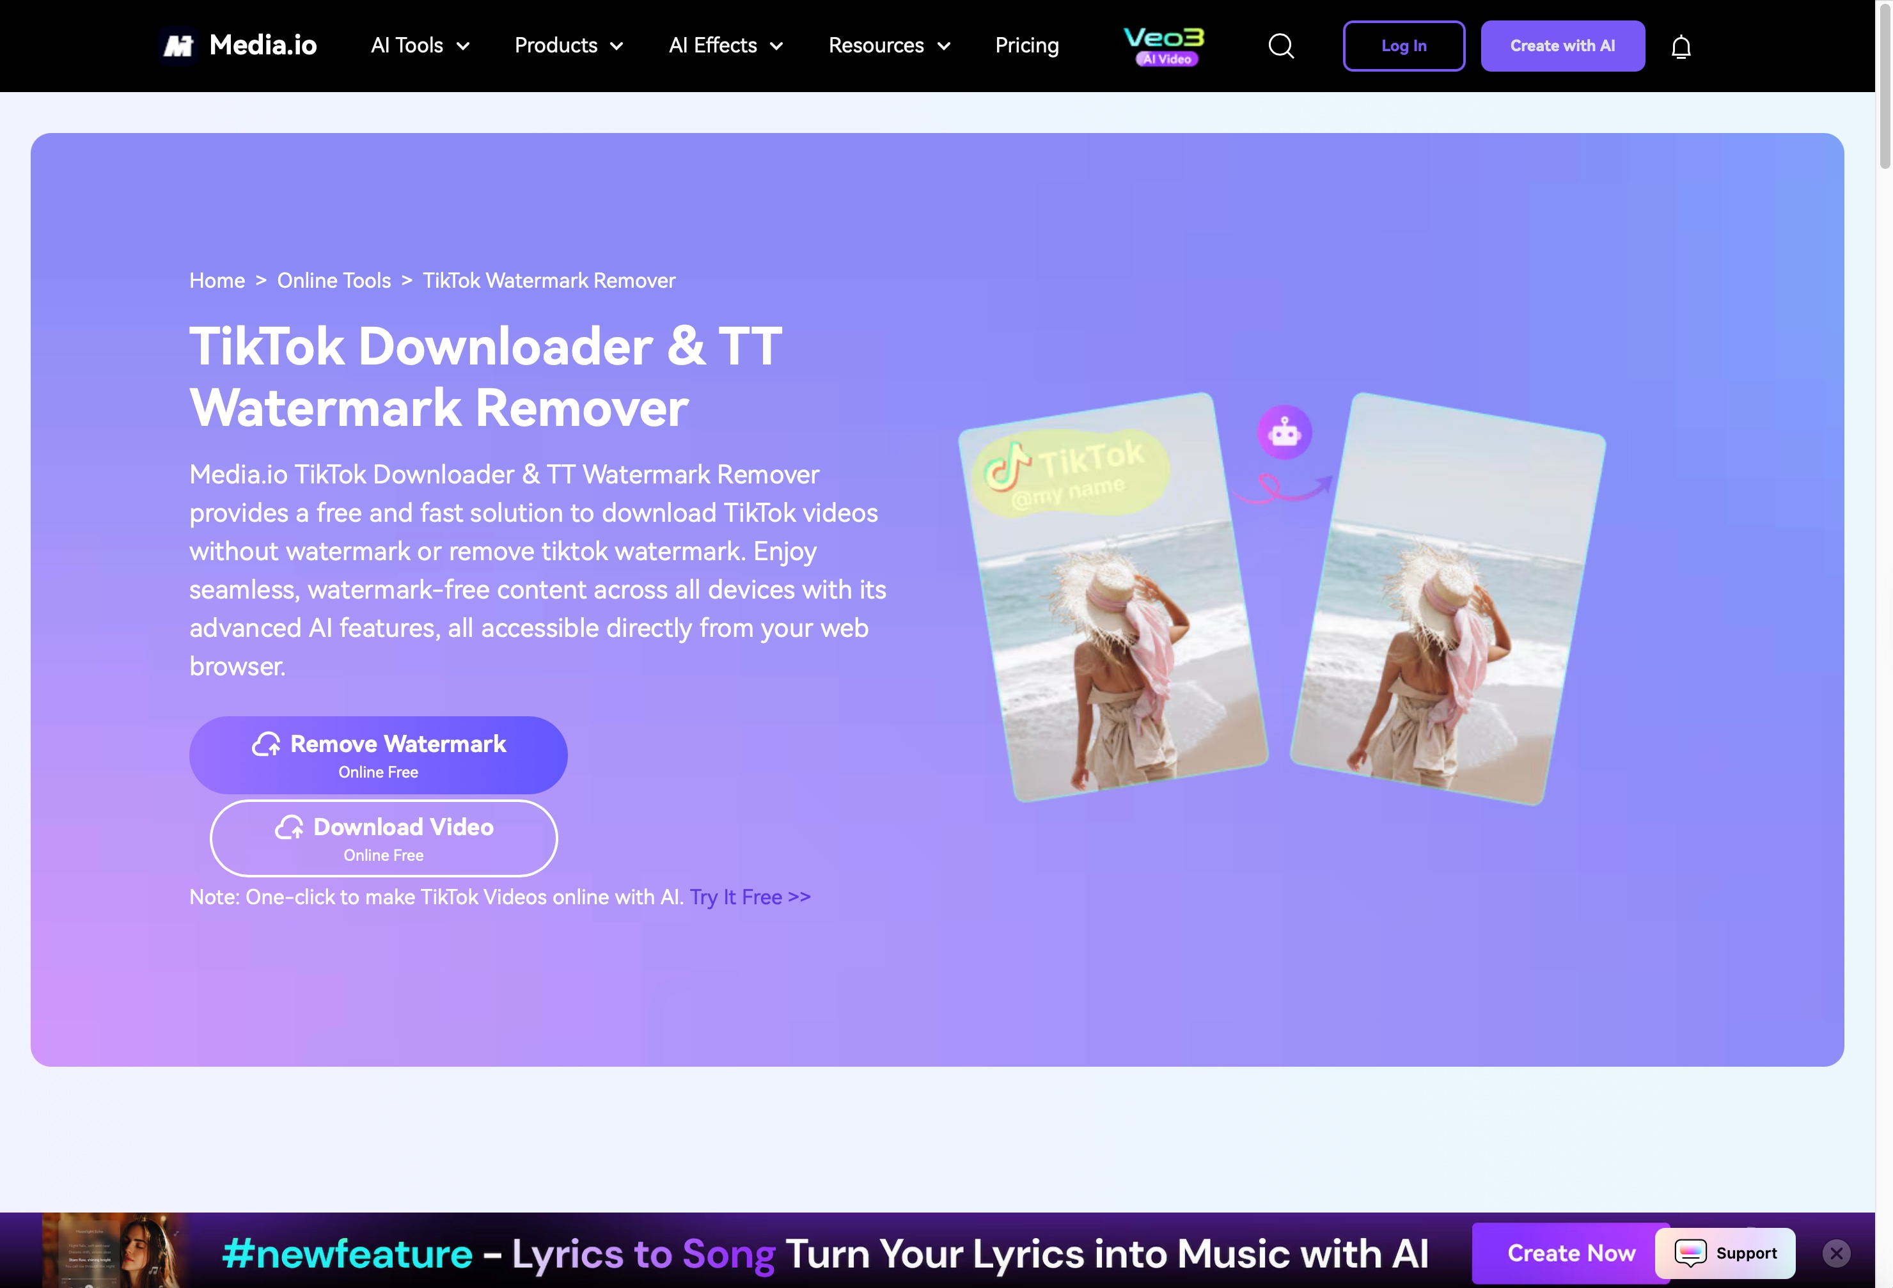The height and width of the screenshot is (1288, 1893).
Task: Click the Log In button
Action: (1404, 47)
